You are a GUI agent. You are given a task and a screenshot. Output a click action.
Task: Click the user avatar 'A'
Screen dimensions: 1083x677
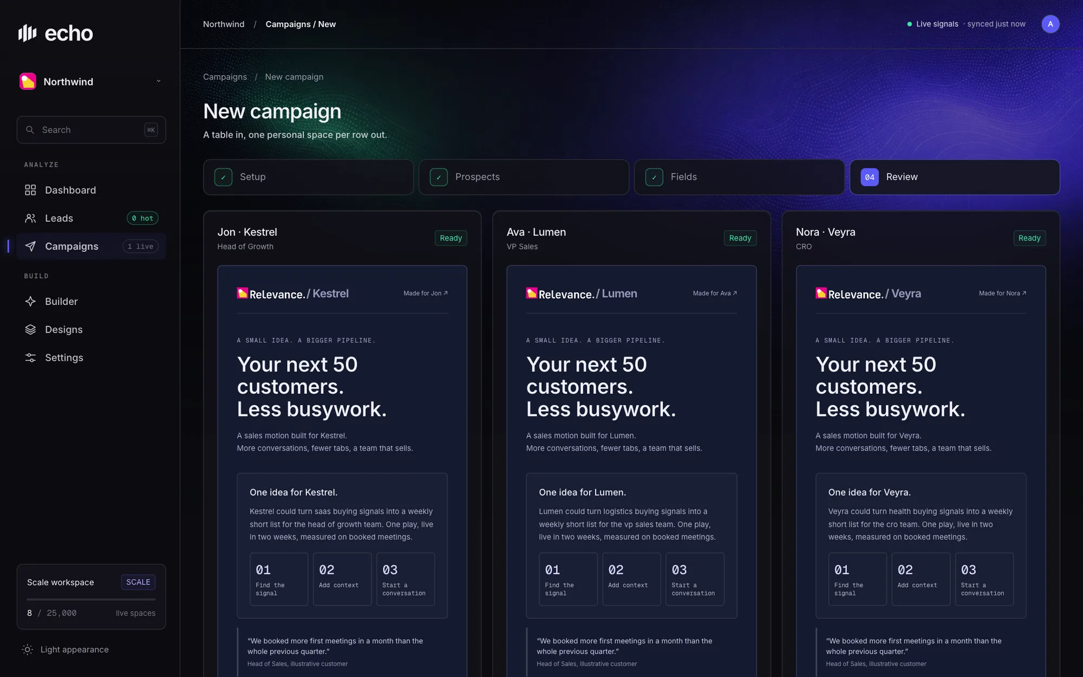pos(1050,24)
